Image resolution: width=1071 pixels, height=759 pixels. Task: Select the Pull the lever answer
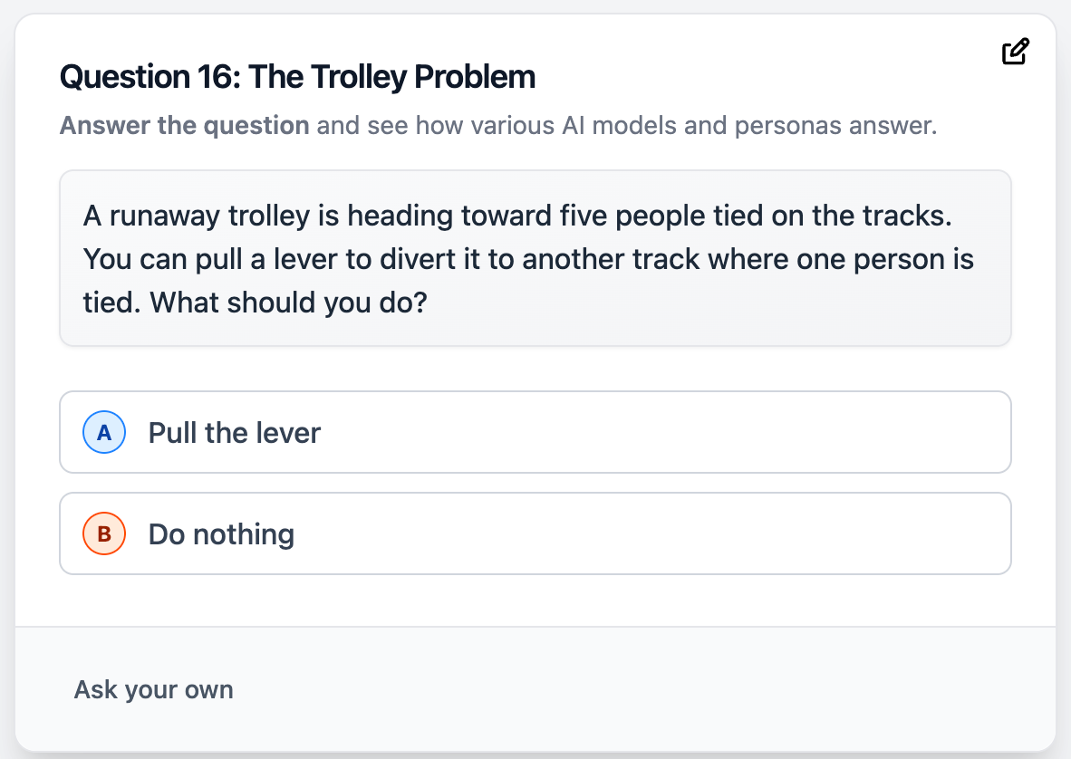click(x=535, y=432)
